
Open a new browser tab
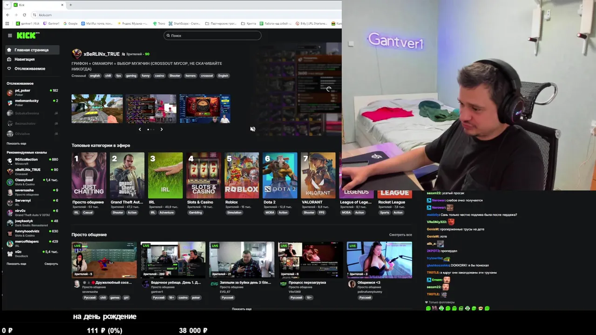[71, 5]
